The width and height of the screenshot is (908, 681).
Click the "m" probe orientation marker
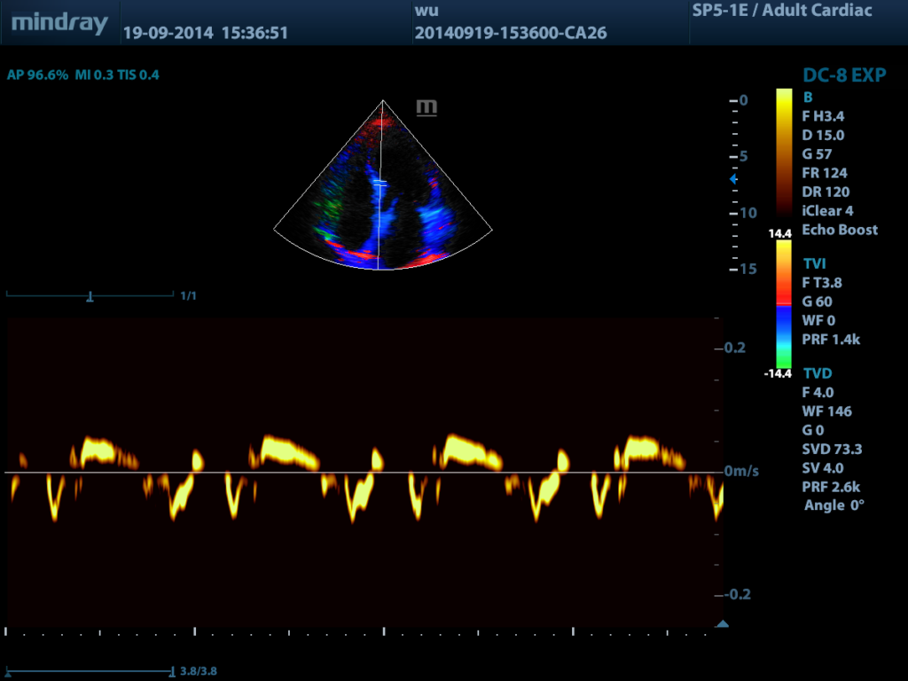[427, 108]
